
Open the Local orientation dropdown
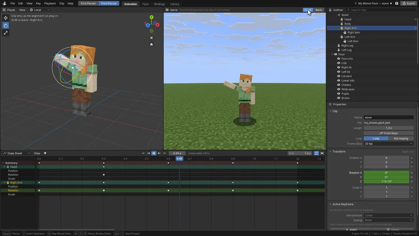point(40,10)
